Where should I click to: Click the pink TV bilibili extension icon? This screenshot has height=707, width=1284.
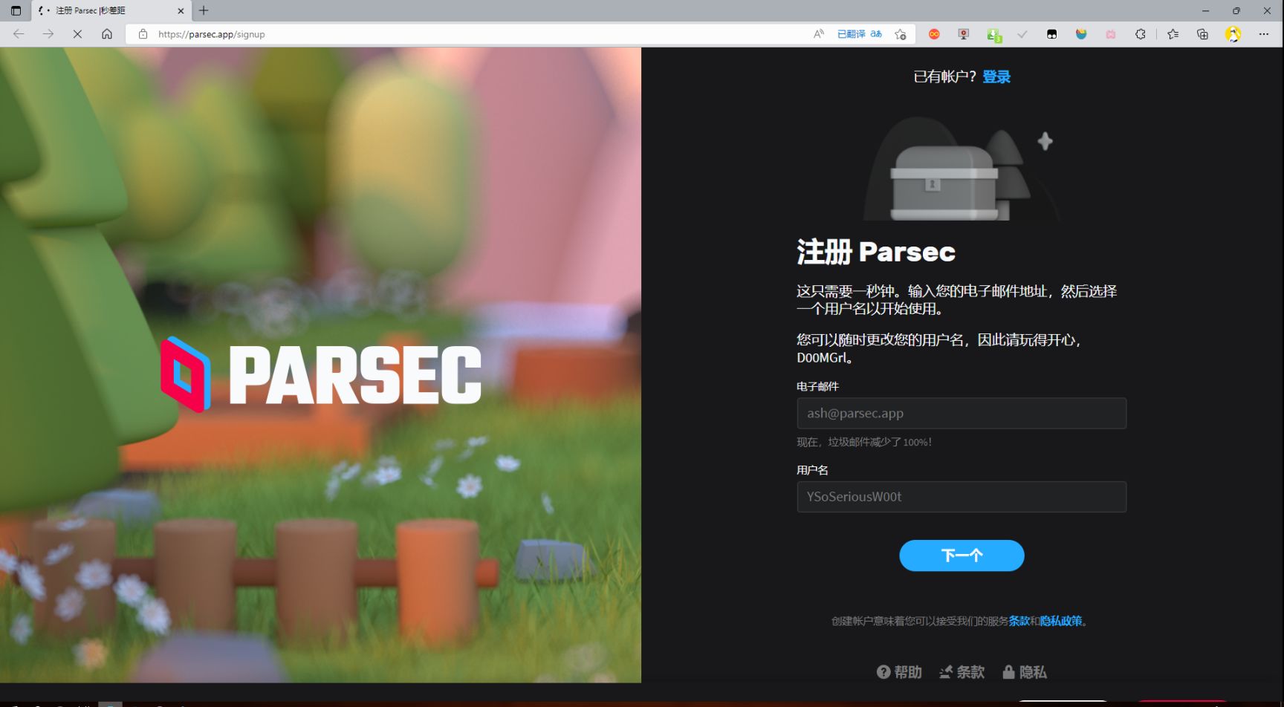tap(1111, 34)
